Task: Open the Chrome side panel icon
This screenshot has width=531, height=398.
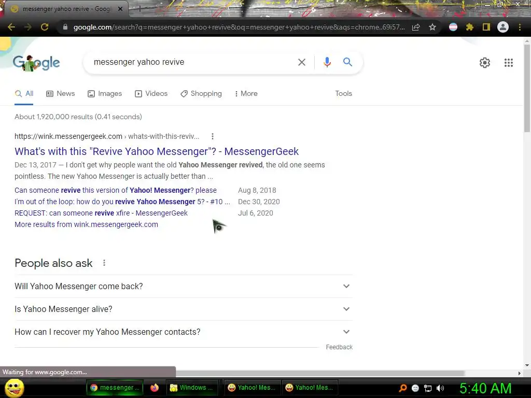Action: point(486,27)
